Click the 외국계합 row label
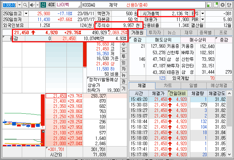234x160 pixels. (180, 78)
